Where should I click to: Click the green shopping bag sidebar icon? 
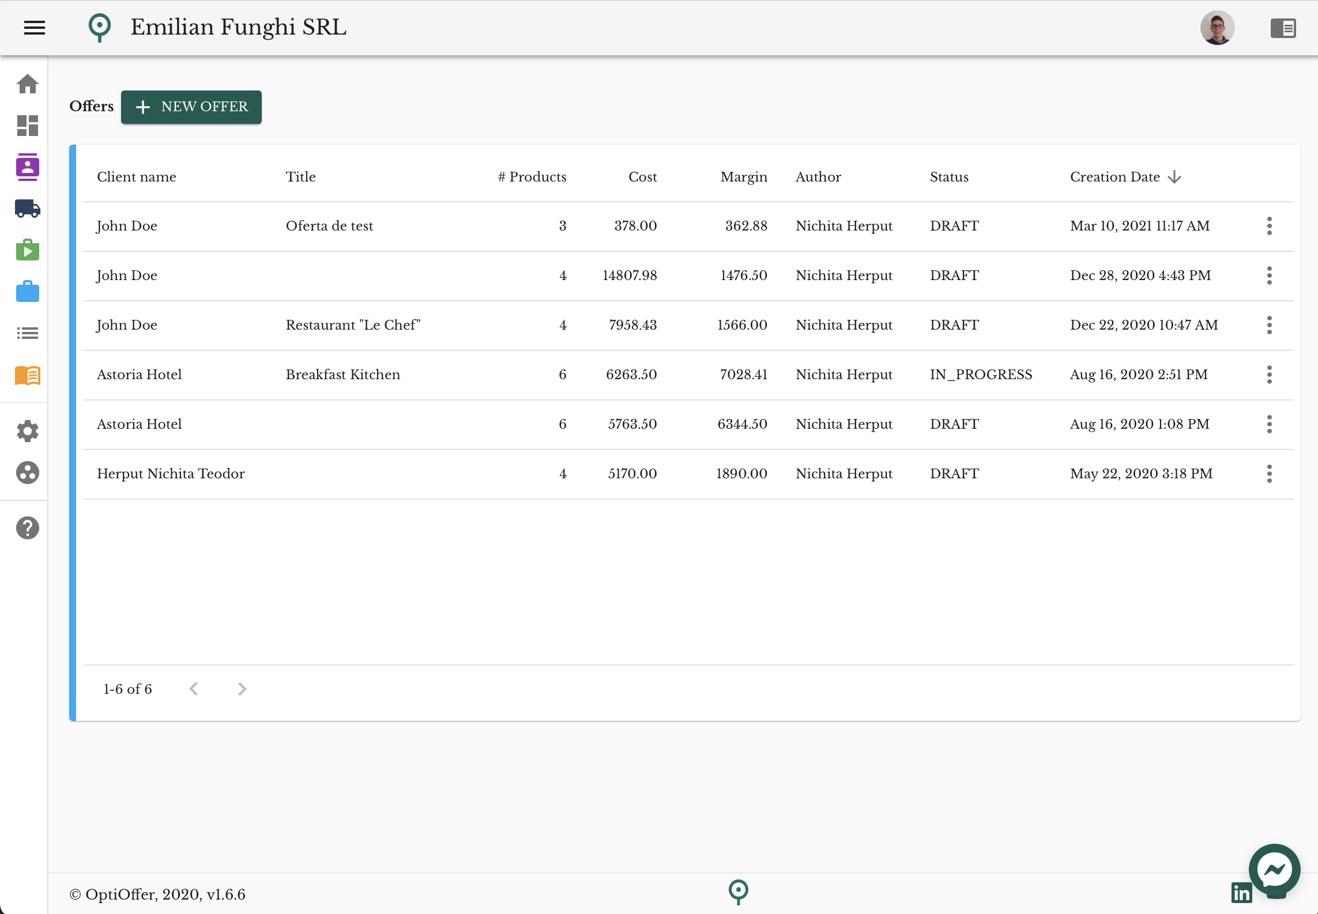(28, 250)
